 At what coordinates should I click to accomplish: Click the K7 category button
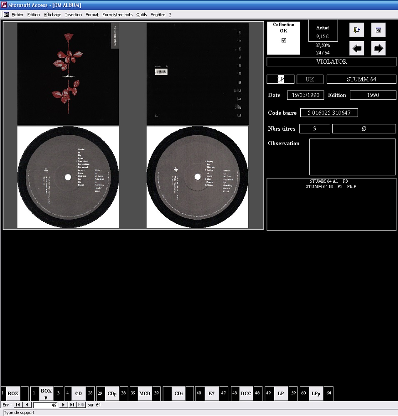click(211, 393)
